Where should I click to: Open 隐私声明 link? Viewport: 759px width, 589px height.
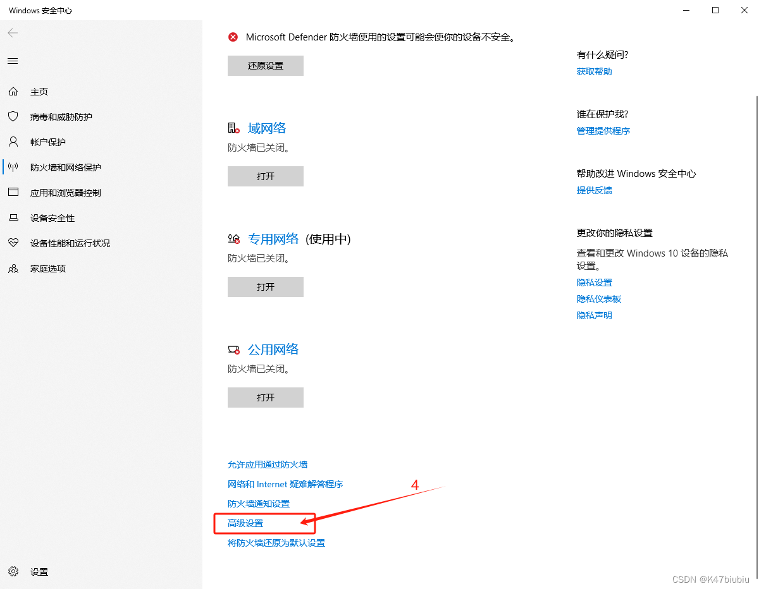click(595, 315)
